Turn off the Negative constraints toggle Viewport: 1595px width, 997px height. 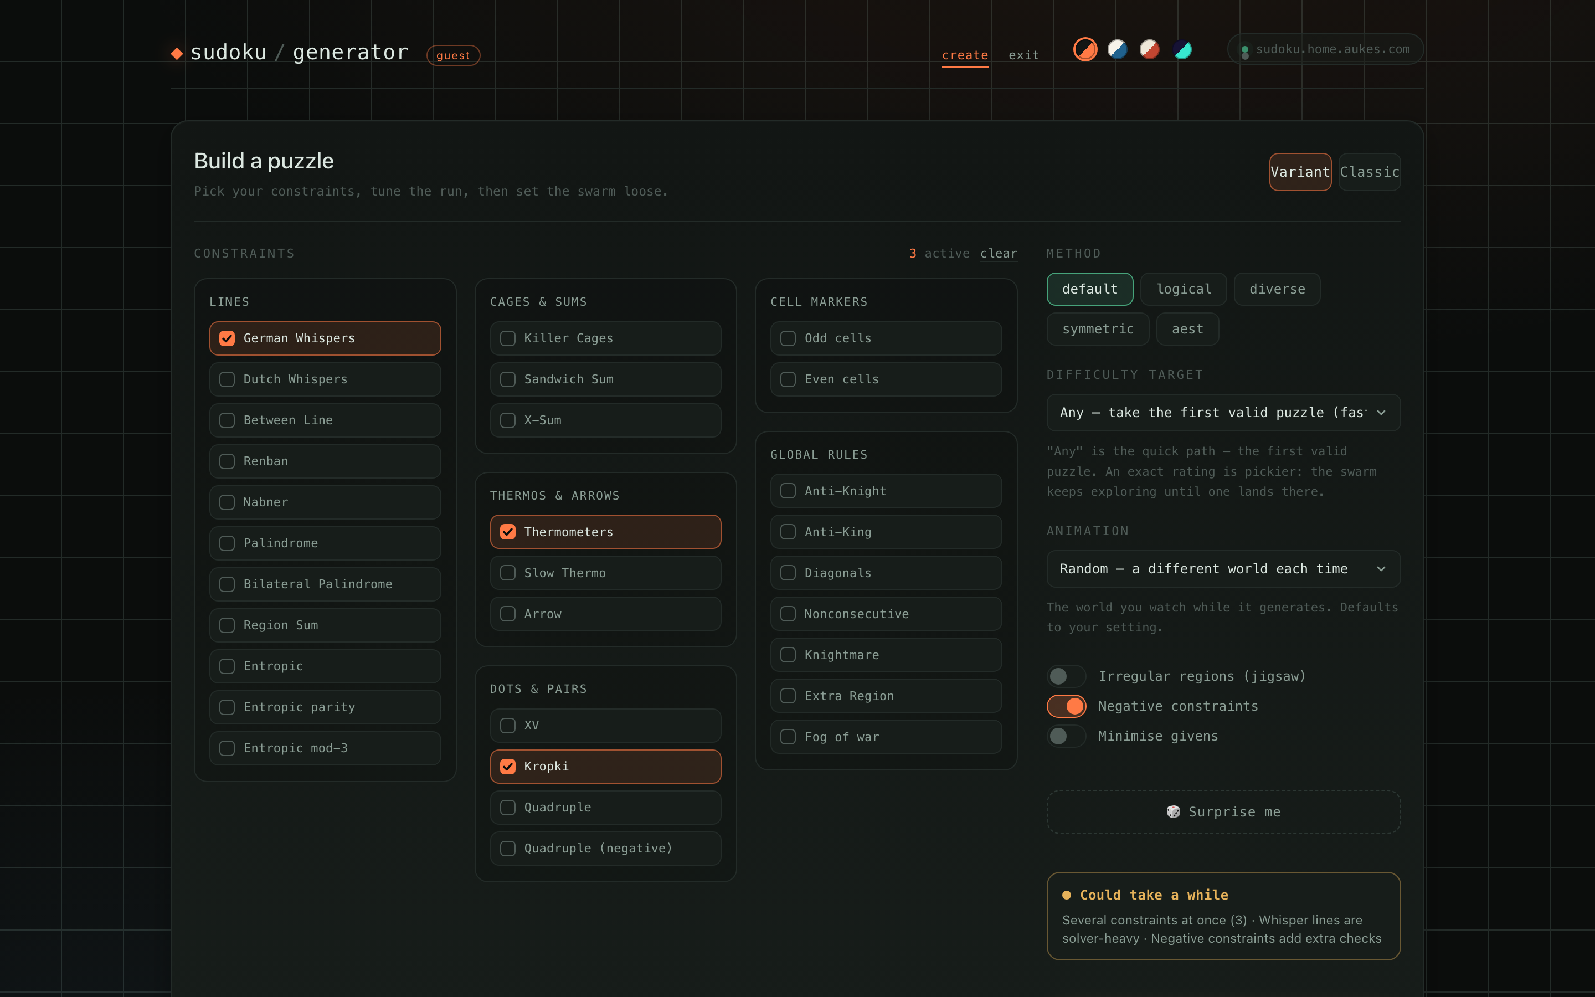(x=1067, y=706)
